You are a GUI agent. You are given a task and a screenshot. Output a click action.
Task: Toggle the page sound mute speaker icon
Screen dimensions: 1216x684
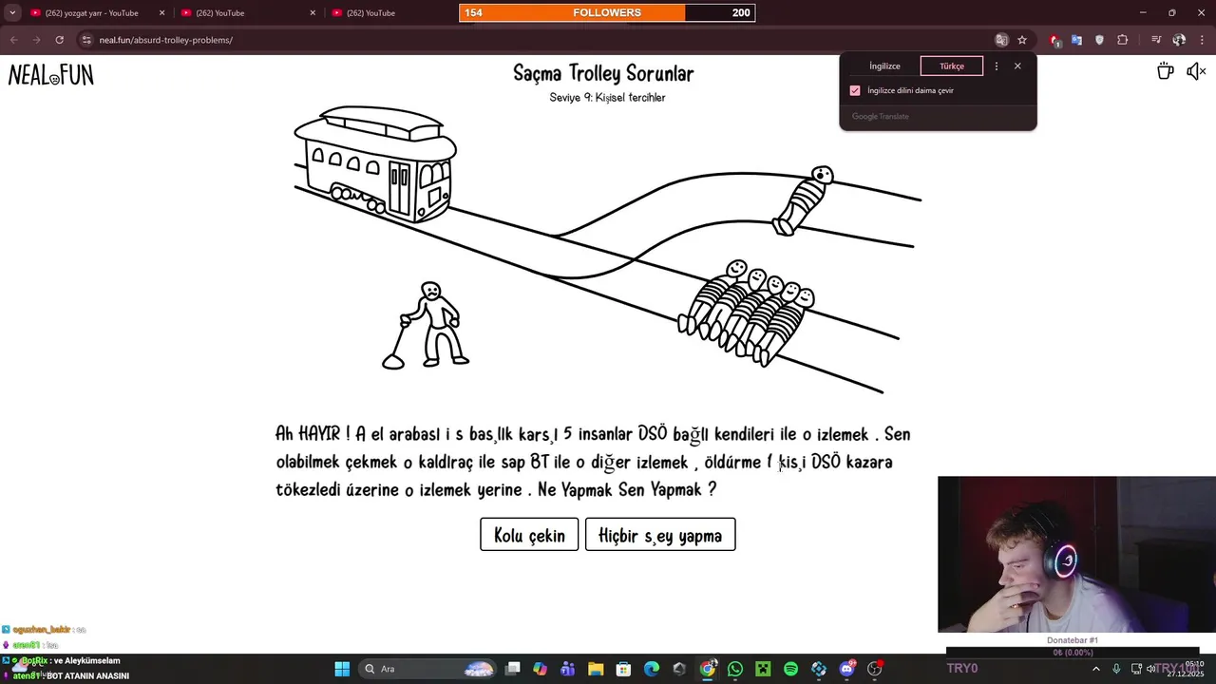click(1195, 71)
